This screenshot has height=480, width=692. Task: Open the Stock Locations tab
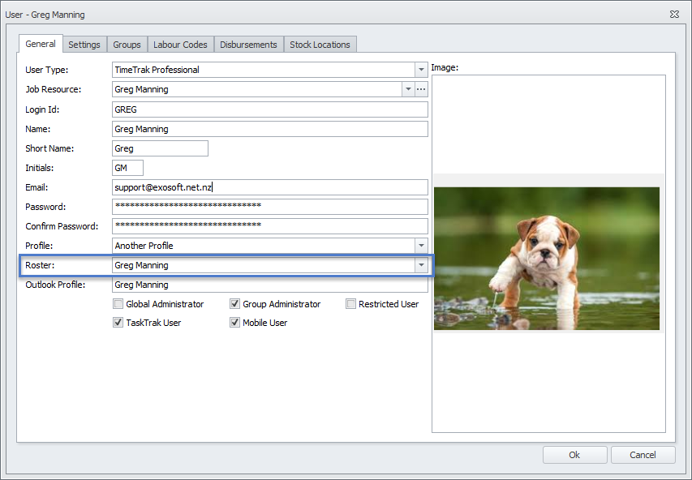click(x=320, y=45)
